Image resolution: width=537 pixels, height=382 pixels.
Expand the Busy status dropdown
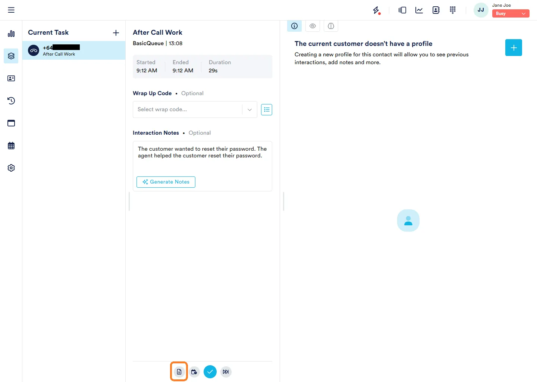click(524, 13)
